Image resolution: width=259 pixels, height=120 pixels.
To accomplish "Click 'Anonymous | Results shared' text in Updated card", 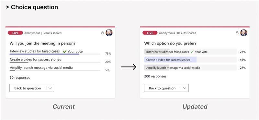I will click(177, 33).
